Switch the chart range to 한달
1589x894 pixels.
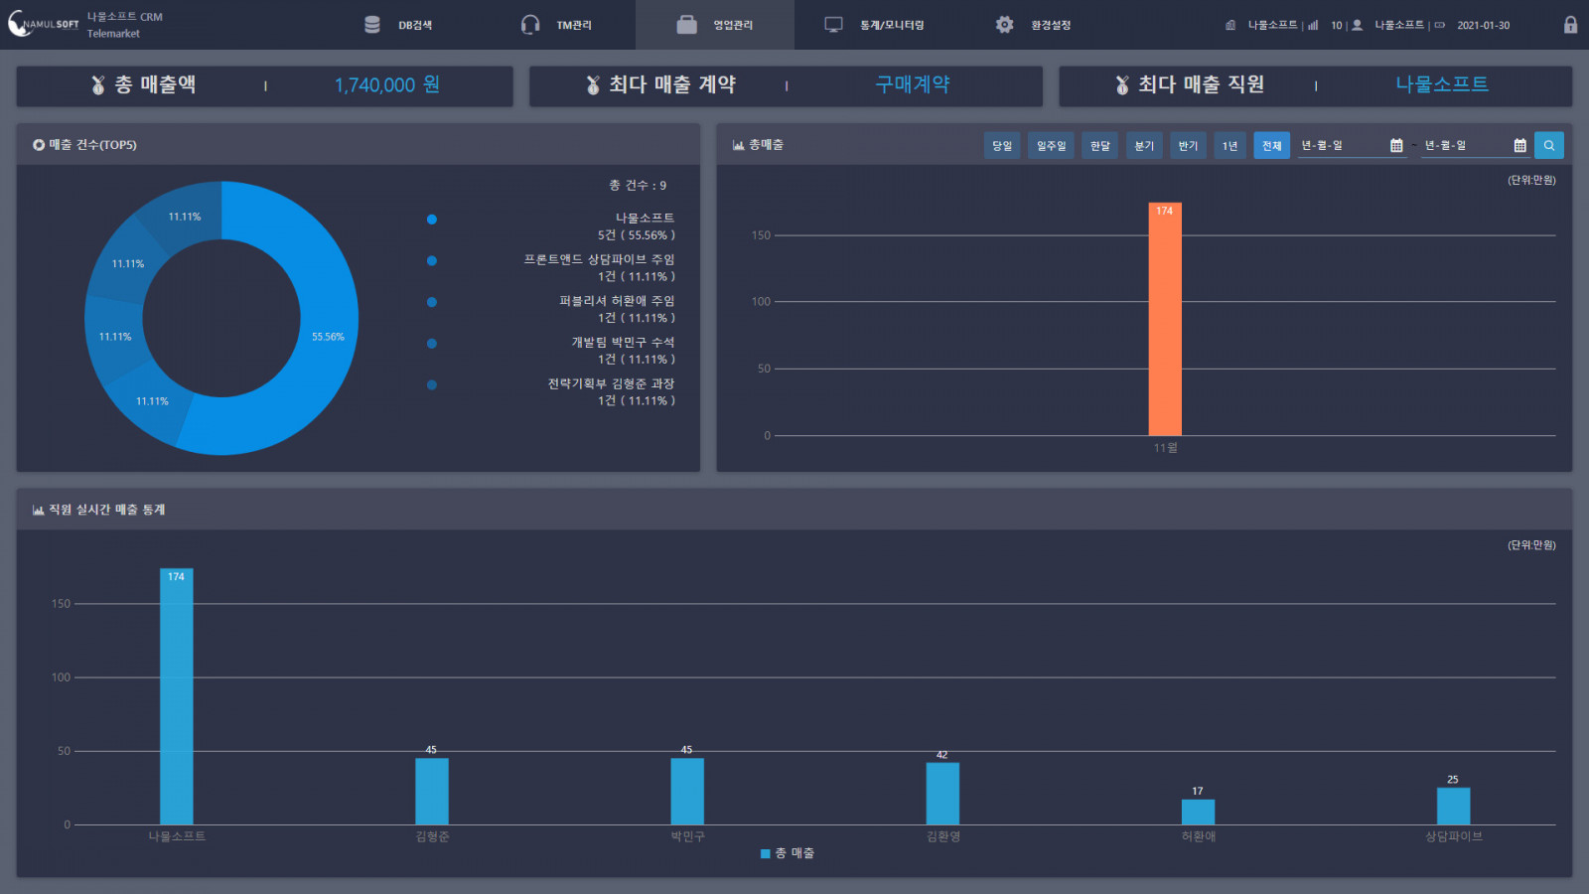(1099, 146)
